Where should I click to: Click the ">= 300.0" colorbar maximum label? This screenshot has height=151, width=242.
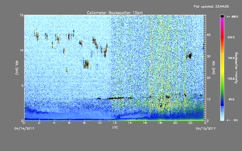point(232,17)
